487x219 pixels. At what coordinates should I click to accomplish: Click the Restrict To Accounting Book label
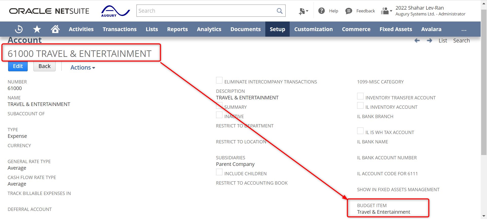252,183
